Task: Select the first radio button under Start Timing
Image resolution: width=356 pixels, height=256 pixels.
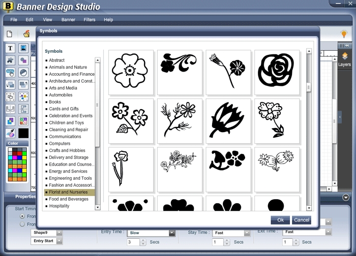Action: (x=22, y=216)
